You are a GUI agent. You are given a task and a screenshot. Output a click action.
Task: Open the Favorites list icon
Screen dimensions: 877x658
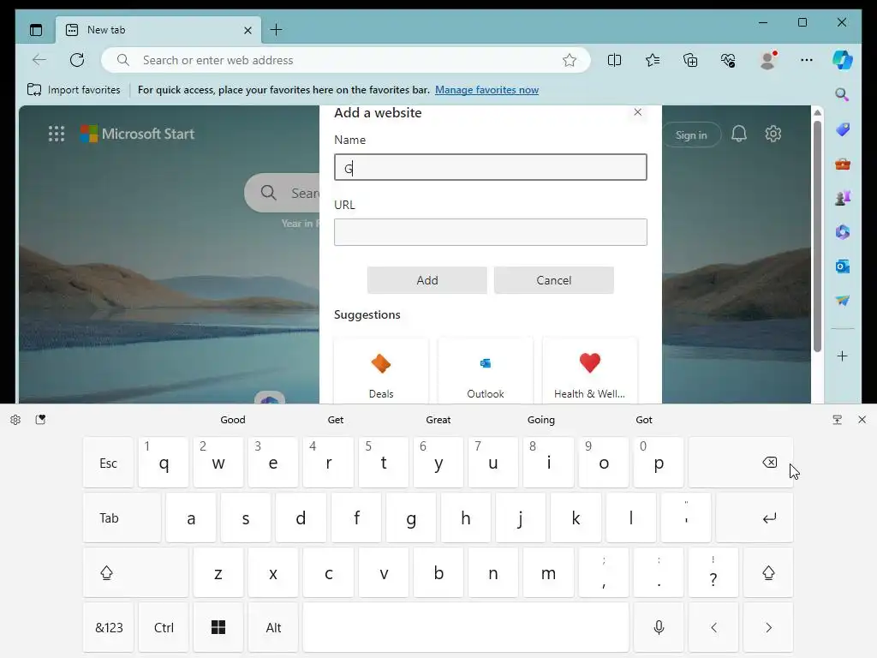point(652,60)
